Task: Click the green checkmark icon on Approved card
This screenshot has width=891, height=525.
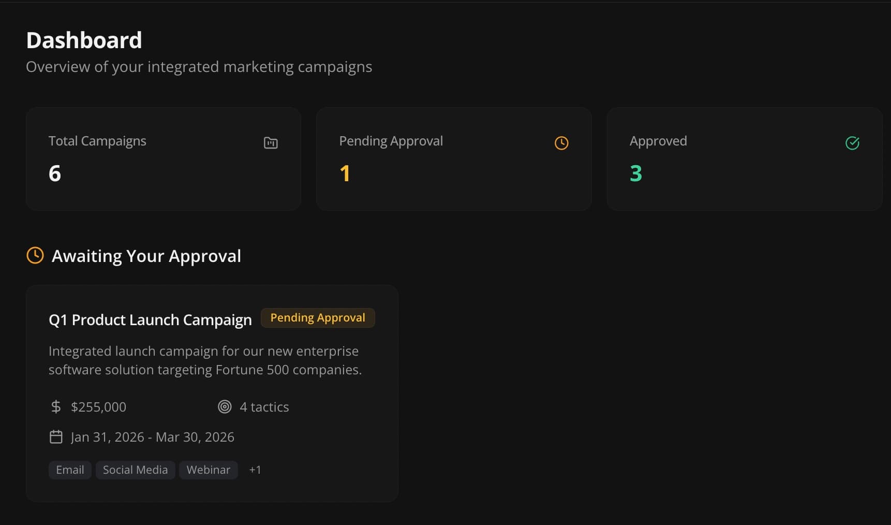Action: 852,143
